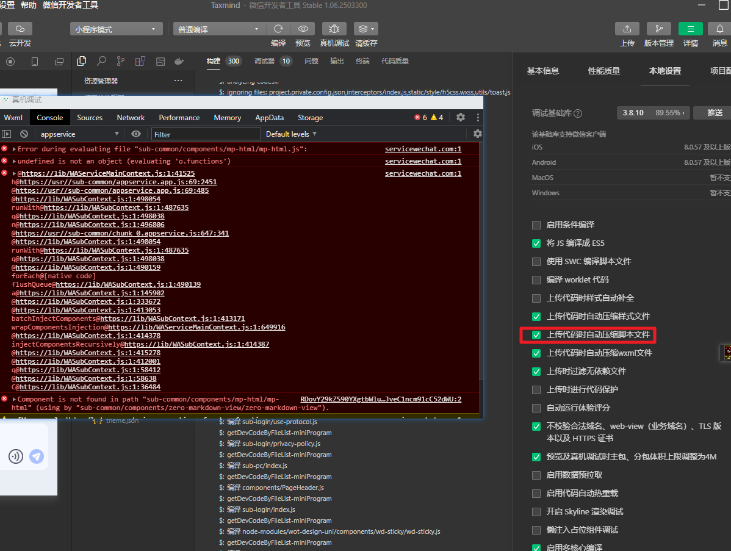
Task: Click the detach window icon in simulator toolbar
Action: coord(59,62)
